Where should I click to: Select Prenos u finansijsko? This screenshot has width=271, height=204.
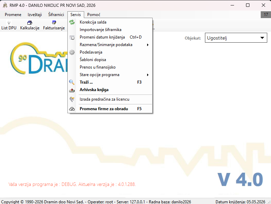[110, 67]
